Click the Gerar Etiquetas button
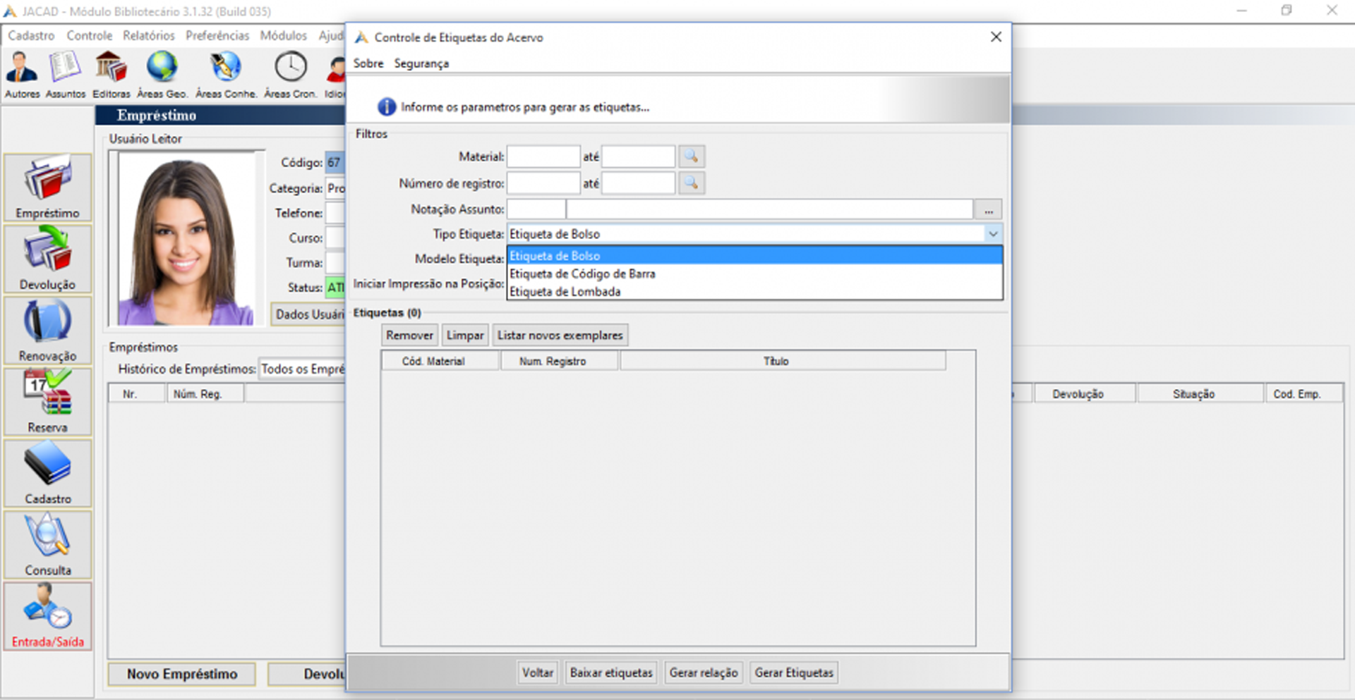This screenshot has width=1355, height=700. [x=794, y=673]
